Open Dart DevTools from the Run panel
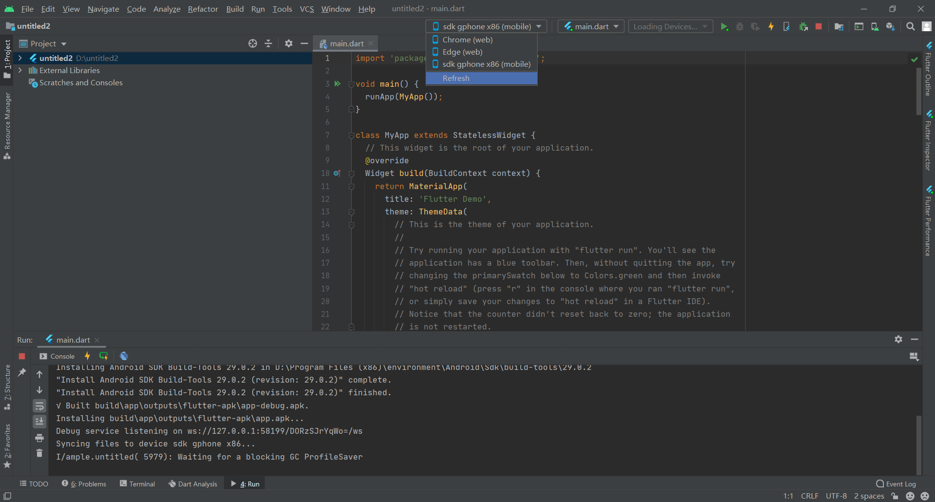The width and height of the screenshot is (935, 502). coord(124,356)
